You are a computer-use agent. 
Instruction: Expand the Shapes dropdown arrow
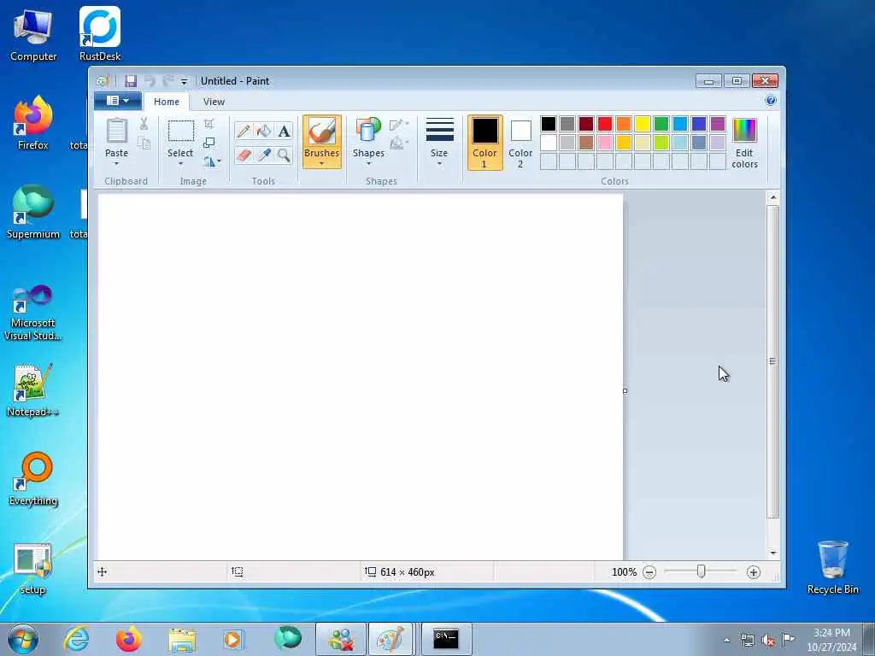368,164
